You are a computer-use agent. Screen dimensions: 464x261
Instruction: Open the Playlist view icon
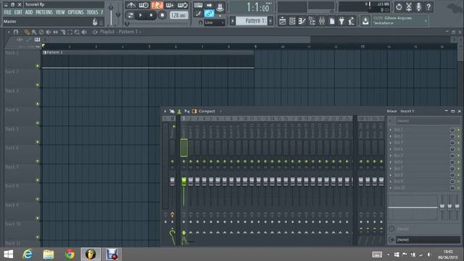click(x=282, y=21)
